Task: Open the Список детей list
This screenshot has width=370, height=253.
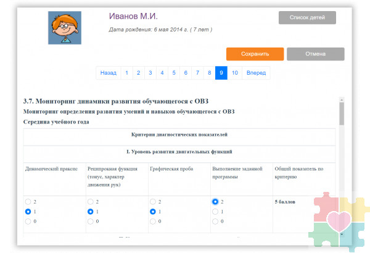Action: (x=307, y=17)
